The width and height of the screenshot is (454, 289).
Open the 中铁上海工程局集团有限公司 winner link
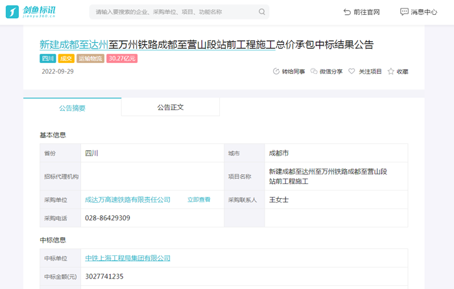point(128,258)
